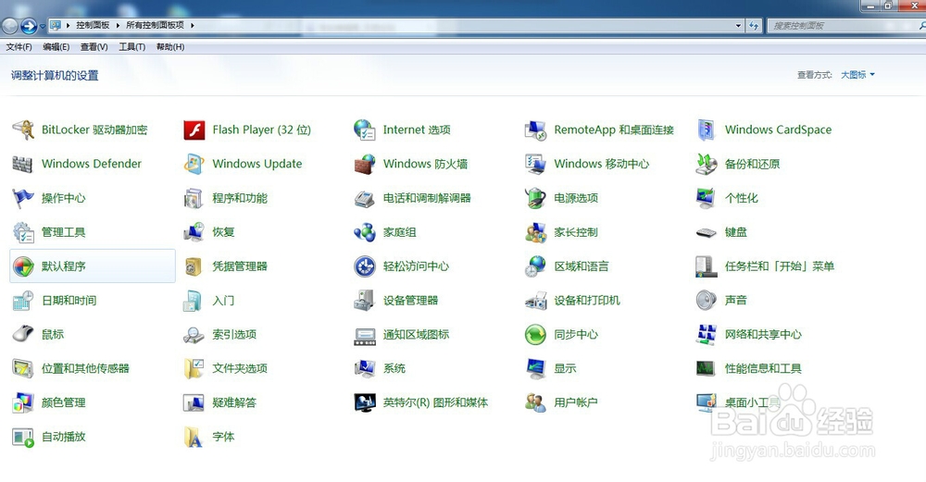Open 家庭组 spheres icon
The width and height of the screenshot is (926, 482).
pyautogui.click(x=364, y=232)
